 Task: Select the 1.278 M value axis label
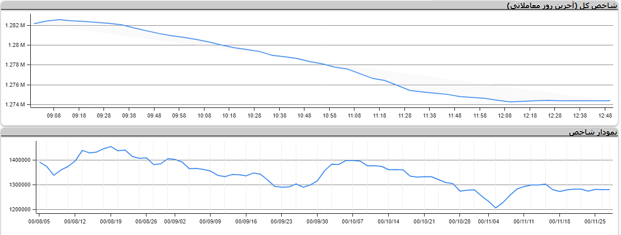pos(15,65)
